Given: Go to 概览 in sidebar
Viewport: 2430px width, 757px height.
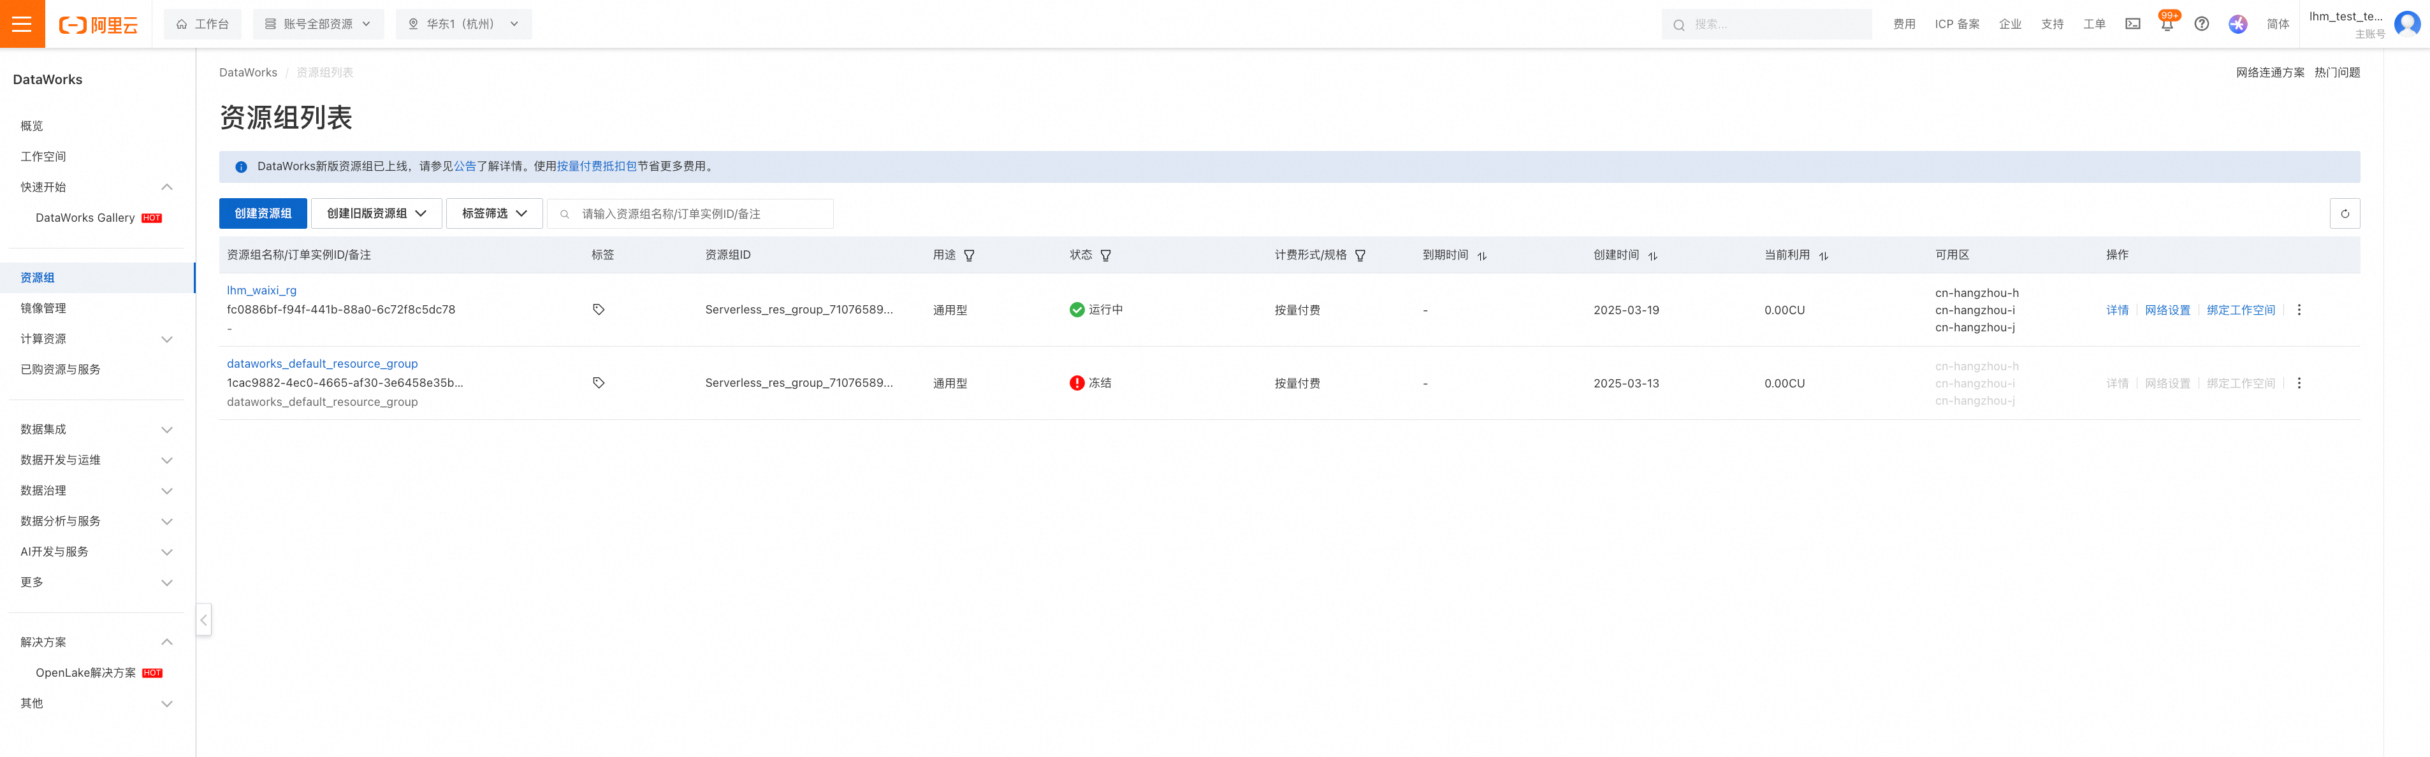Looking at the screenshot, I should (32, 126).
